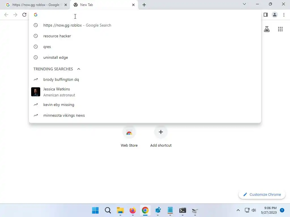Select trending search 'minnesota vikings news'
The width and height of the screenshot is (290, 217).
(x=145, y=115)
